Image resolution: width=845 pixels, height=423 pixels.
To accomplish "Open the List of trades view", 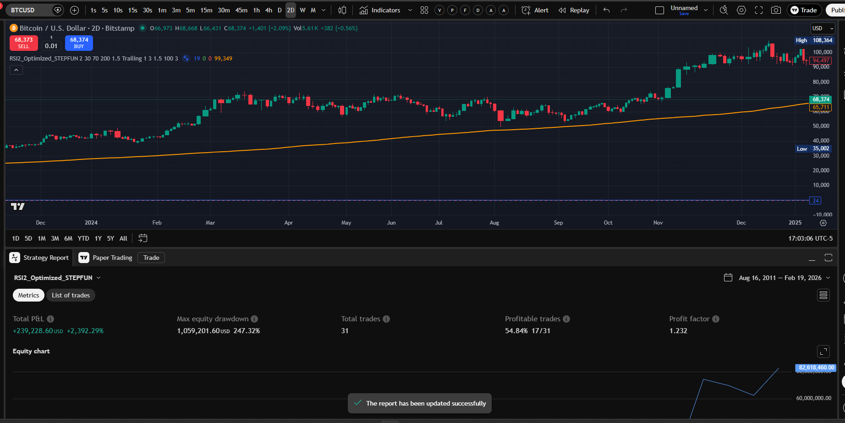I will click(71, 295).
